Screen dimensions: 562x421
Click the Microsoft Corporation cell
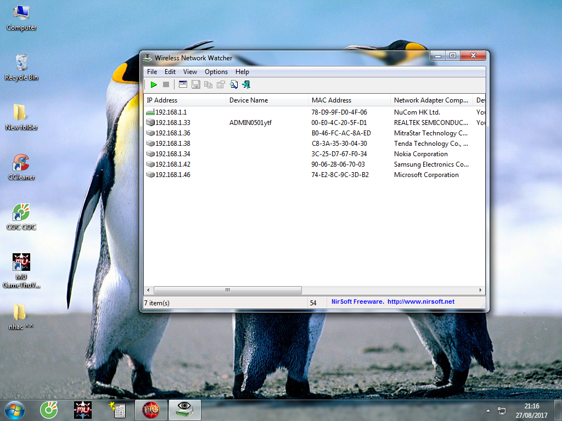426,175
